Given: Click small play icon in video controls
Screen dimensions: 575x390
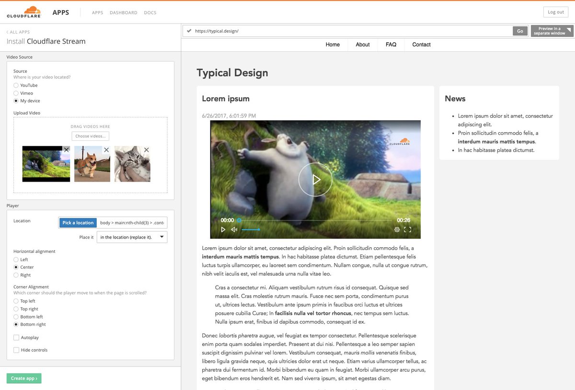Looking at the screenshot, I should point(223,229).
